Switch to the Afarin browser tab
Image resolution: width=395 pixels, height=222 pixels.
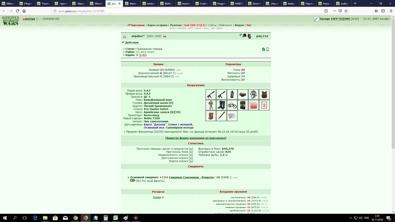coord(132,3)
